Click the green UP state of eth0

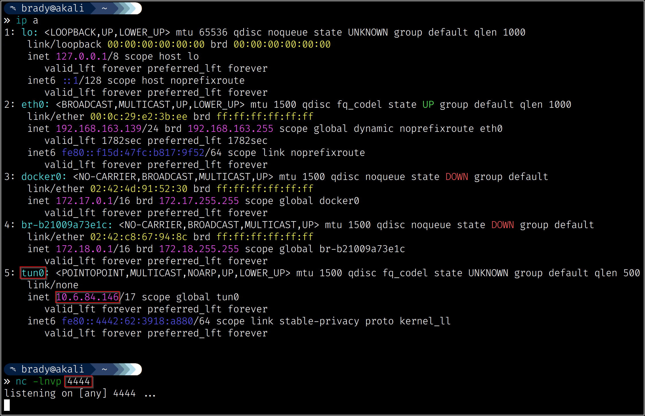(428, 105)
